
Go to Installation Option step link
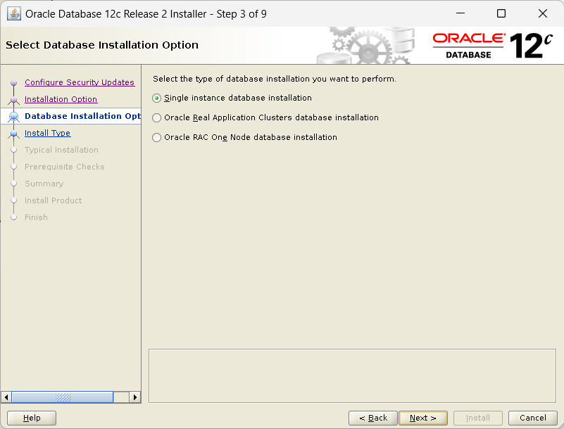[61, 99]
